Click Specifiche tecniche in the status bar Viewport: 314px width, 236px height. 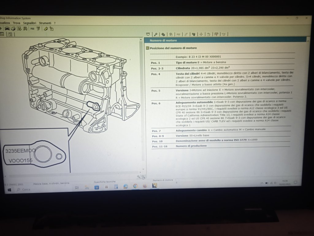[x=105, y=182]
